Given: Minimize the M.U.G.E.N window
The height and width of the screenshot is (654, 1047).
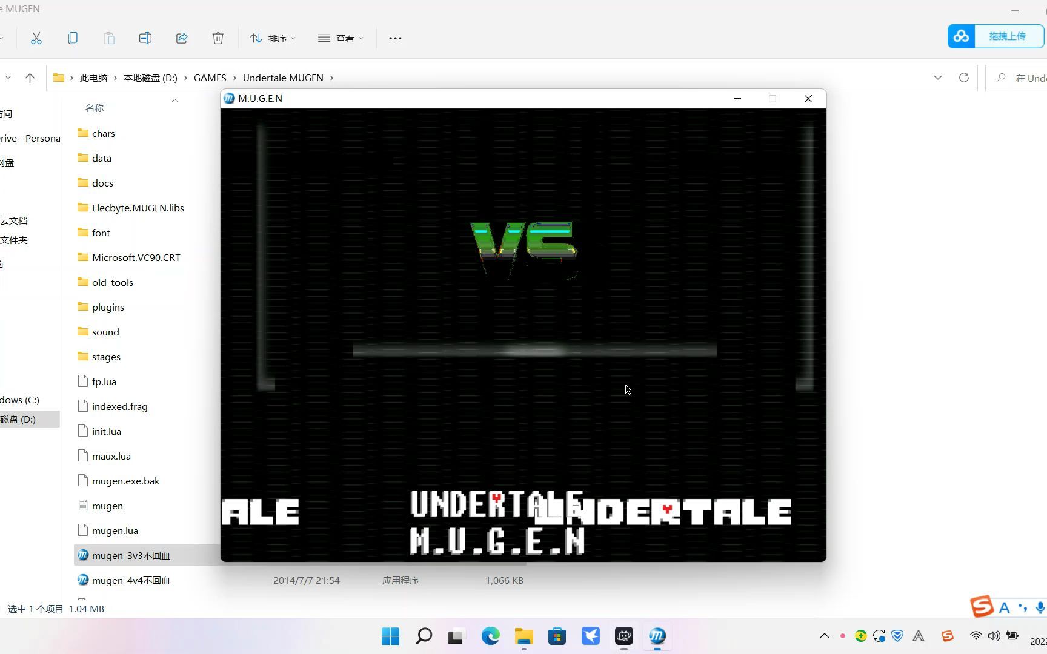Looking at the screenshot, I should point(737,99).
